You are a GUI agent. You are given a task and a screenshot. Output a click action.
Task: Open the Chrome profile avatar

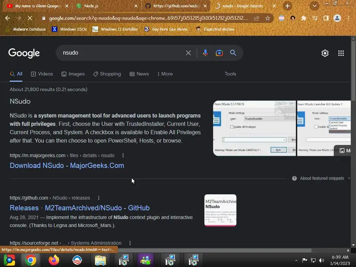click(337, 18)
